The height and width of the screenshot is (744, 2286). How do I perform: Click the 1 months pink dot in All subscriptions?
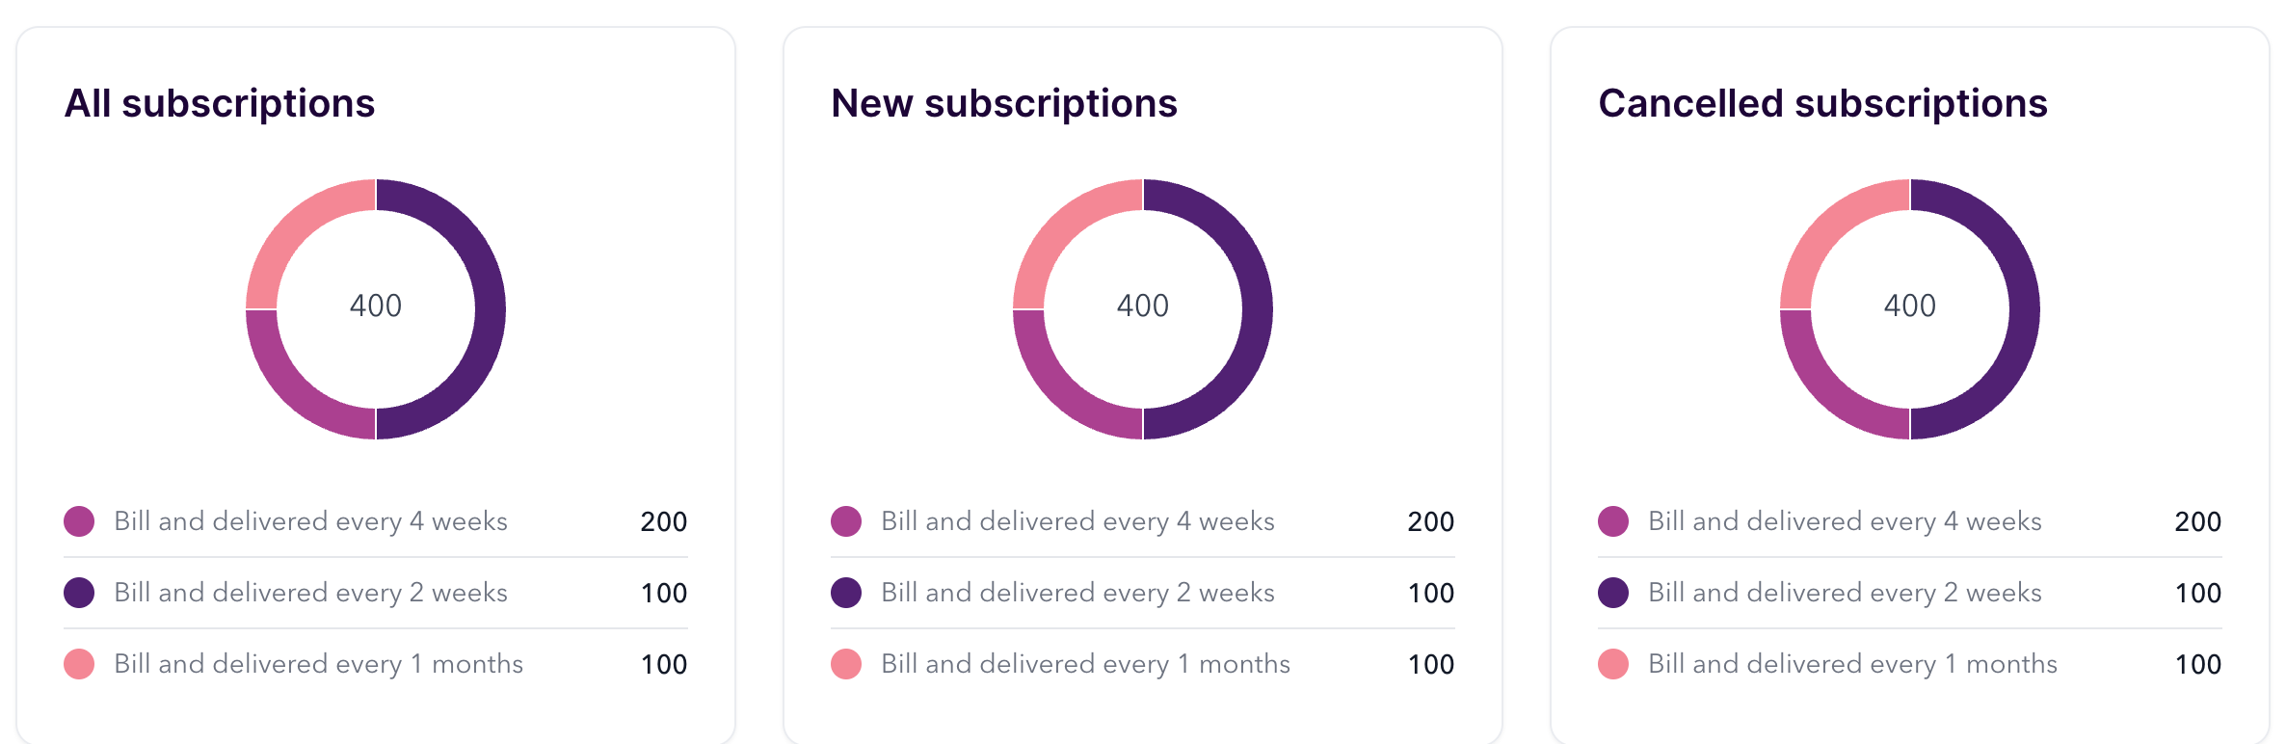pos(79,664)
